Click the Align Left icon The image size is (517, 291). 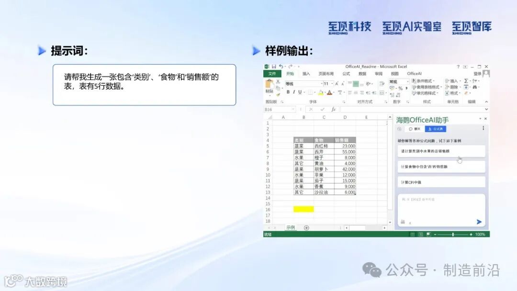(x=349, y=92)
